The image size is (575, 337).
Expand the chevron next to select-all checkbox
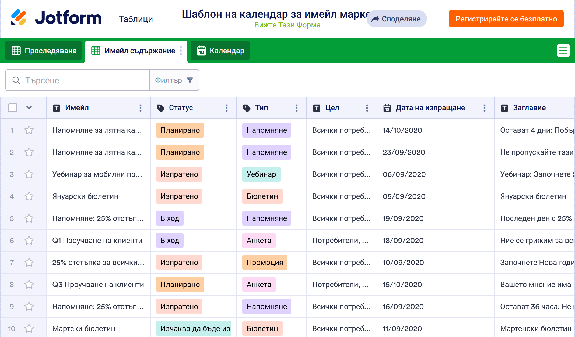[29, 108]
